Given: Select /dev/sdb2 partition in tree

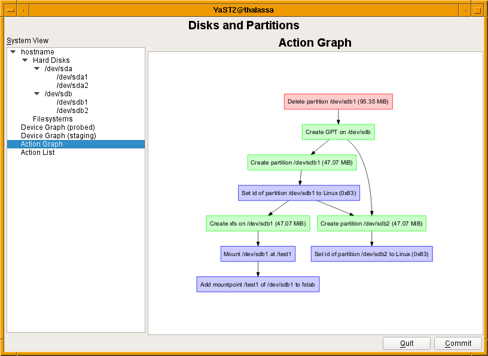Looking at the screenshot, I should click(x=72, y=111).
